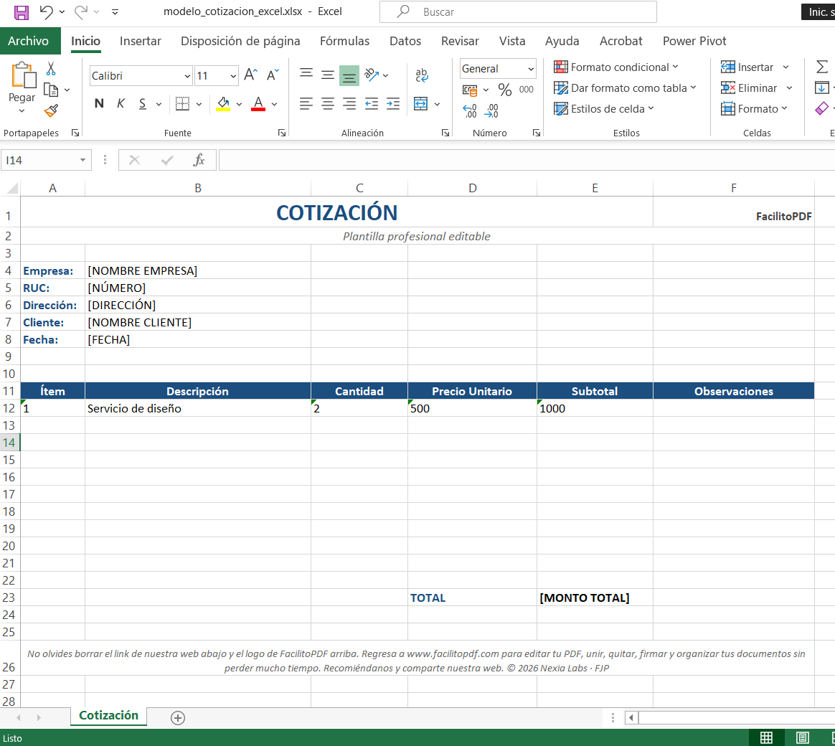
Task: Open the font size 11 dropdown
Action: (x=233, y=76)
